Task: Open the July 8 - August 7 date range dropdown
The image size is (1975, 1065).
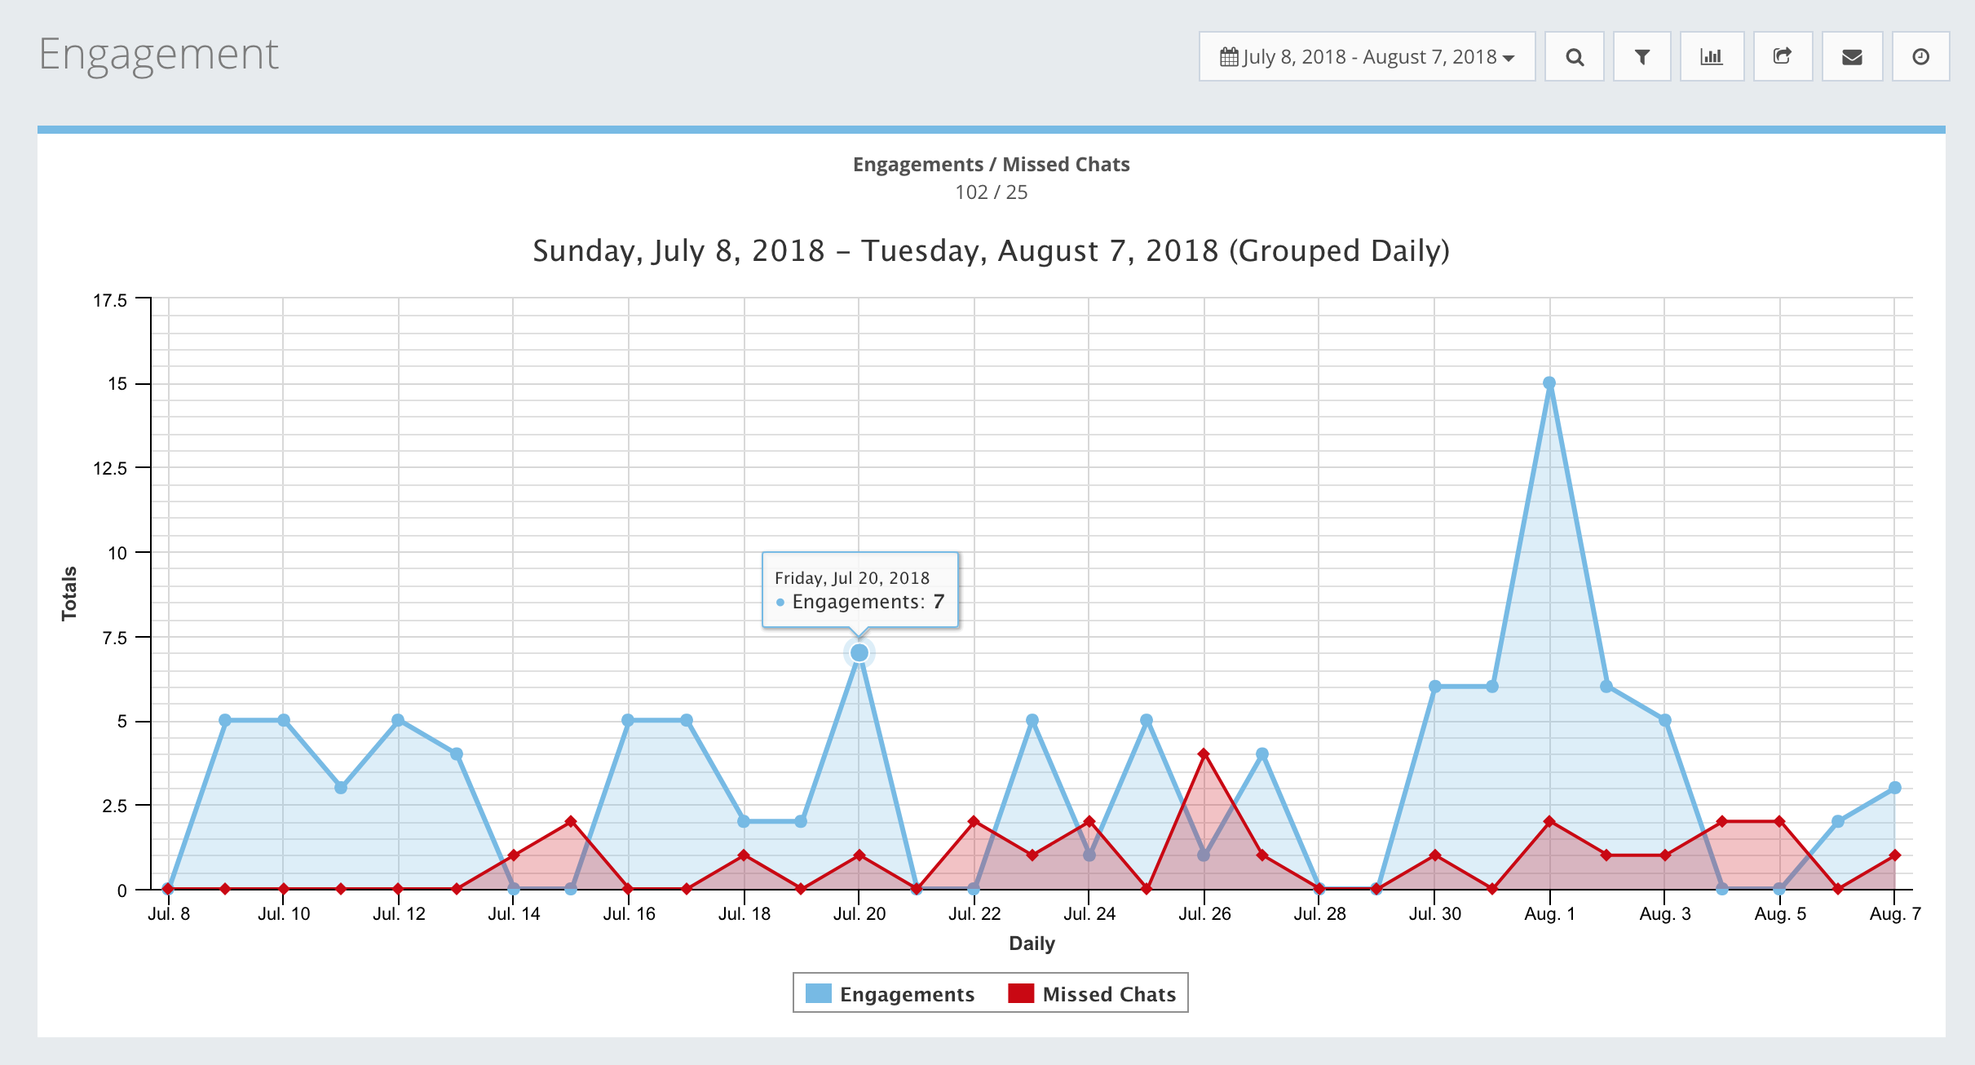Action: tap(1367, 57)
